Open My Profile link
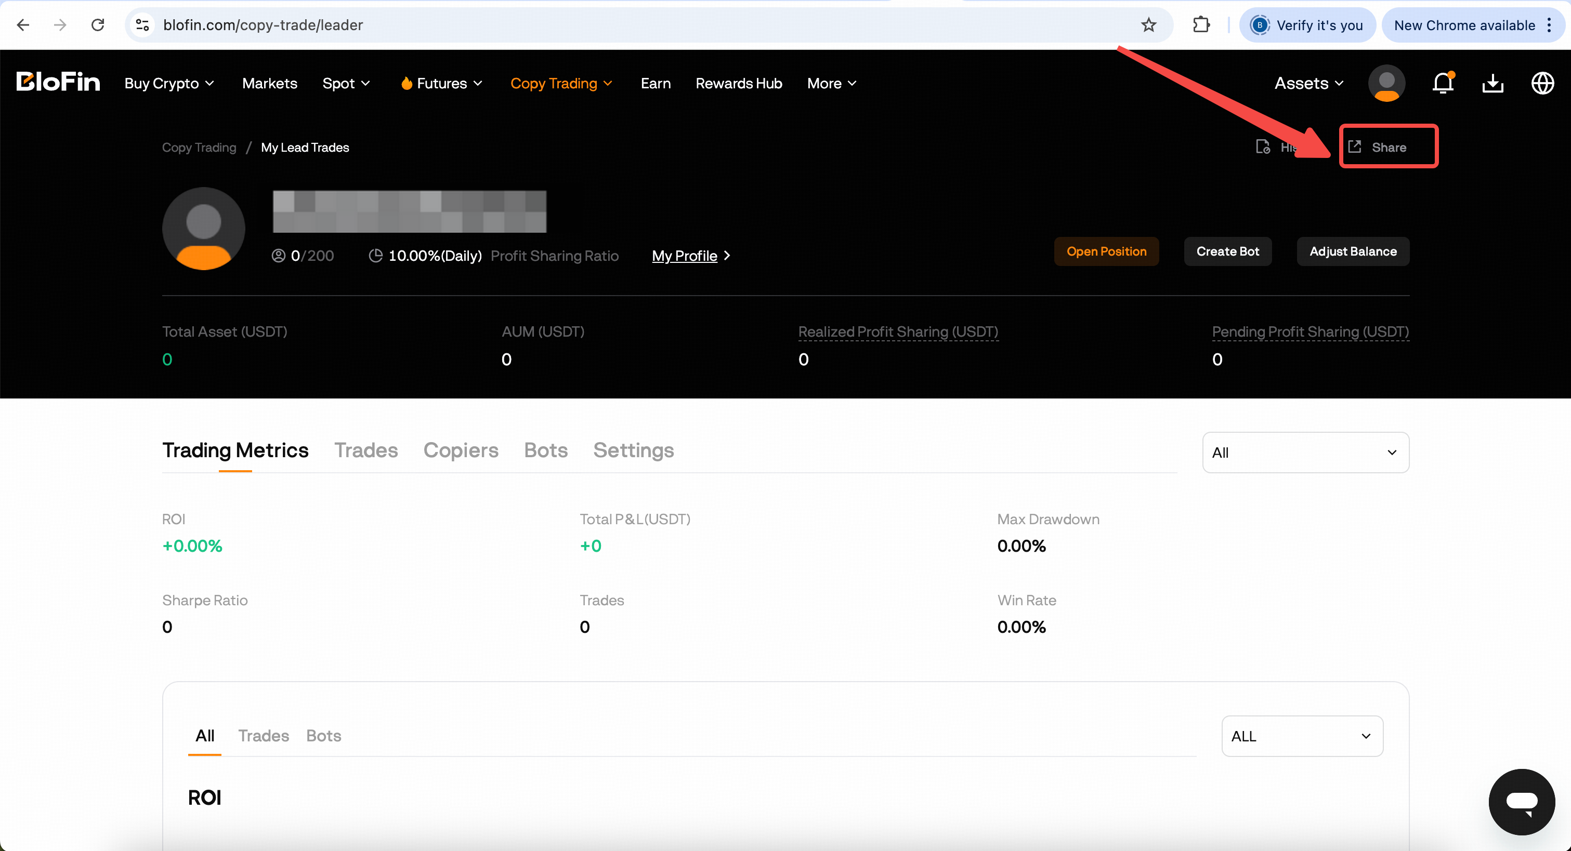Screen dimensions: 1571x851 click(684, 256)
